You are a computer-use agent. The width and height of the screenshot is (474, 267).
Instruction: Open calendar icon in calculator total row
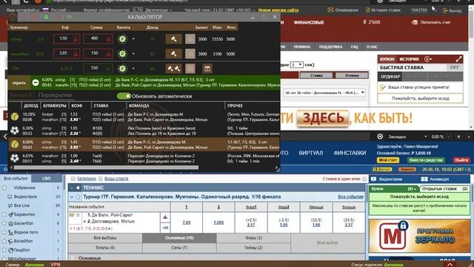point(207,69)
